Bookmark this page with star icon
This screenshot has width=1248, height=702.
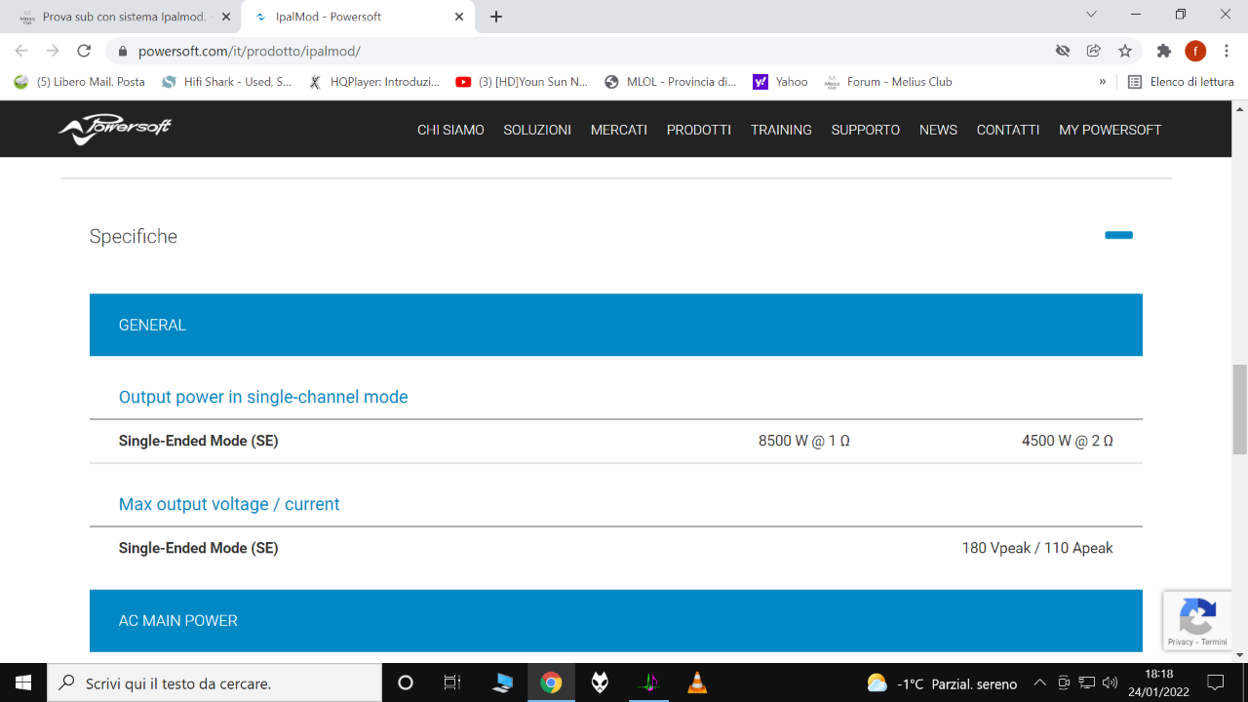(x=1125, y=51)
